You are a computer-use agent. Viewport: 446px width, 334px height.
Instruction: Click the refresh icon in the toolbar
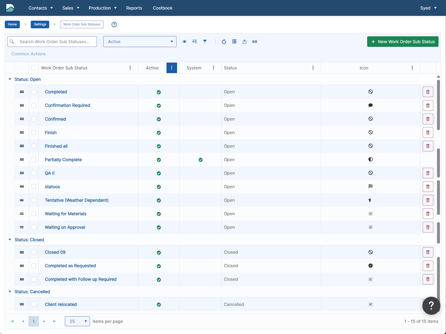pyautogui.click(x=224, y=42)
